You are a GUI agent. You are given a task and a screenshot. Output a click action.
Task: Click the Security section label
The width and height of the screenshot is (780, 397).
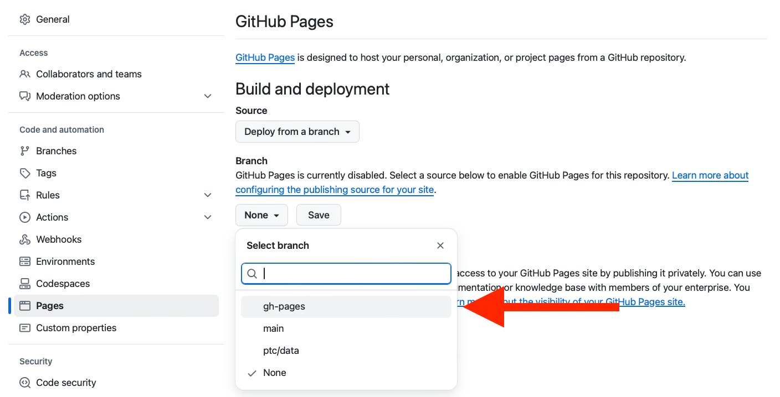pyautogui.click(x=35, y=362)
